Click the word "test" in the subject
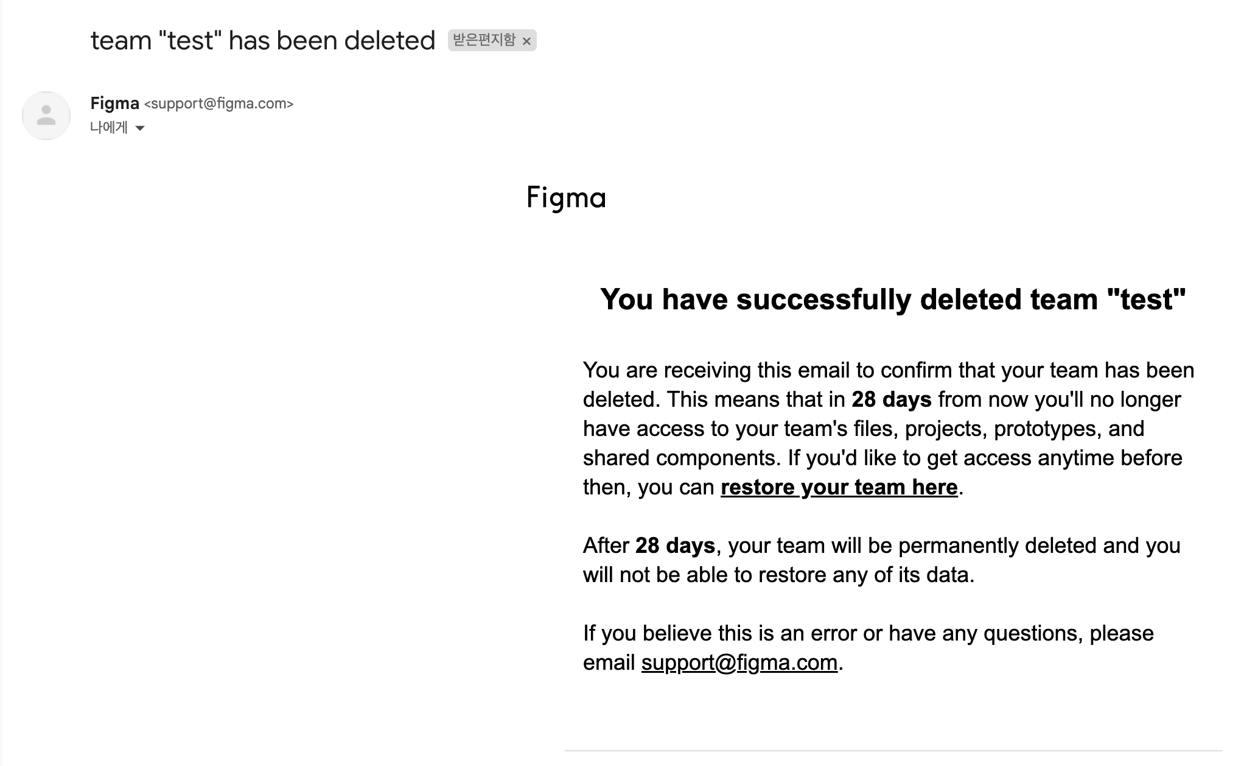The width and height of the screenshot is (1244, 766). pos(190,41)
